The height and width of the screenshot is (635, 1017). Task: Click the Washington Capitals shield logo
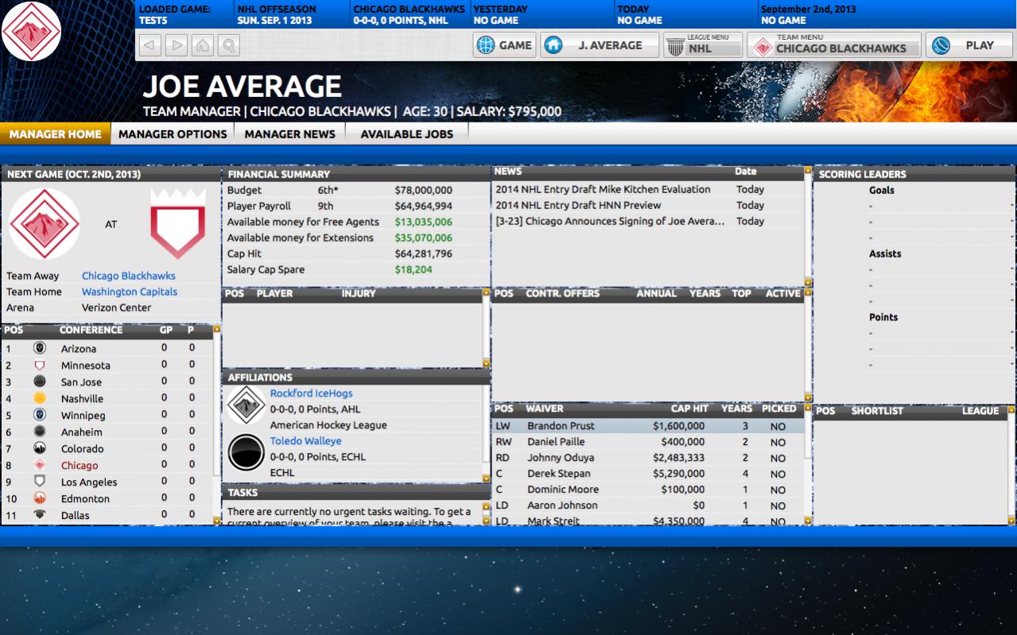(177, 223)
